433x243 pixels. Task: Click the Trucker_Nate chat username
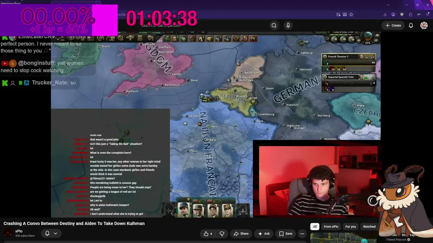click(50, 83)
